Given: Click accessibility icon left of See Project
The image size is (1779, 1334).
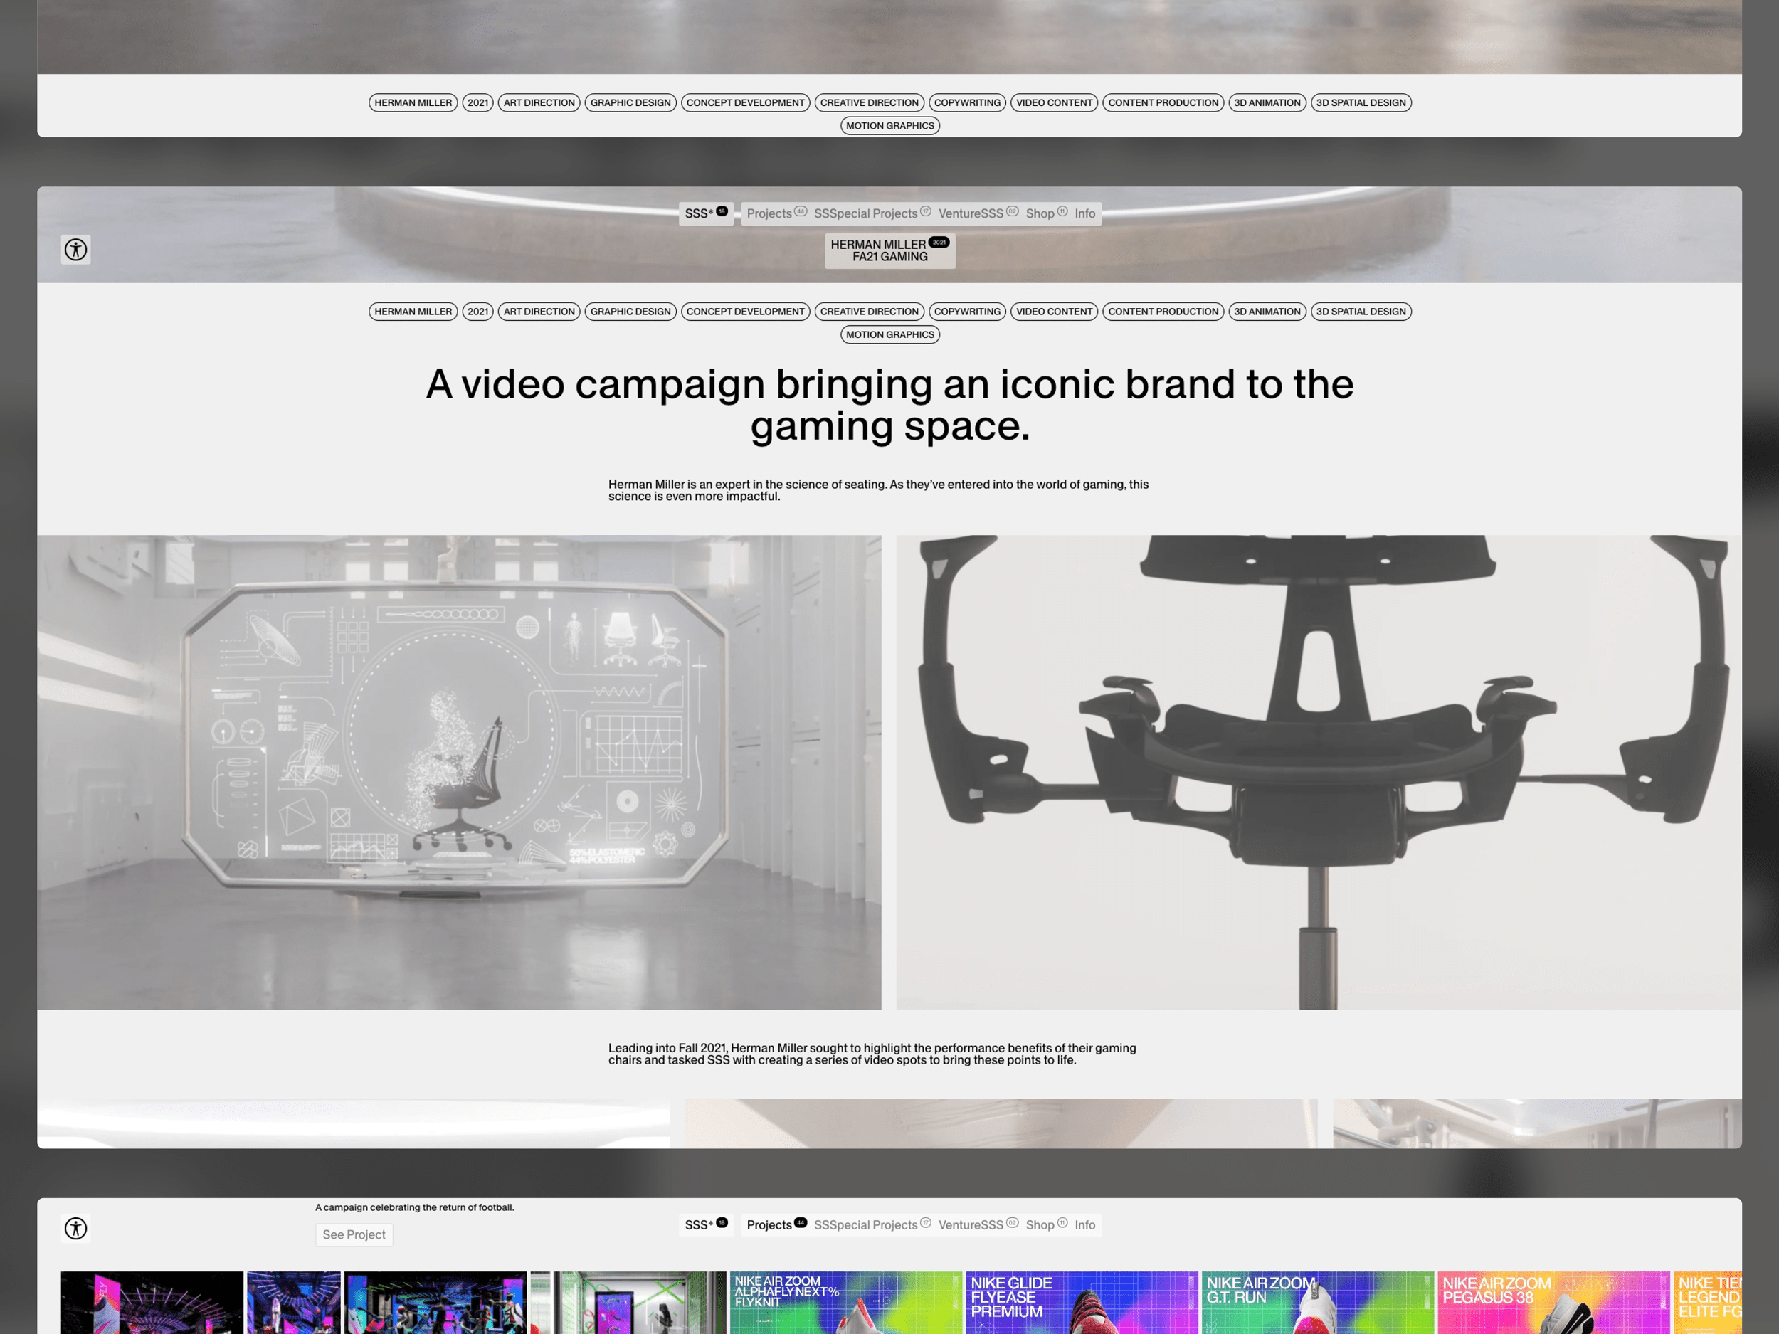Looking at the screenshot, I should click(75, 1228).
